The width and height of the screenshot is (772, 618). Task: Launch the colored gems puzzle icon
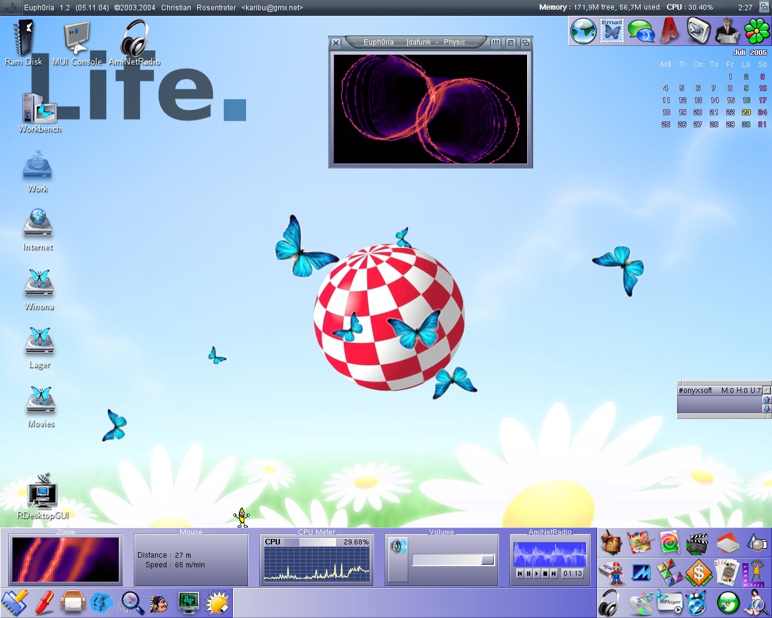coord(669,572)
